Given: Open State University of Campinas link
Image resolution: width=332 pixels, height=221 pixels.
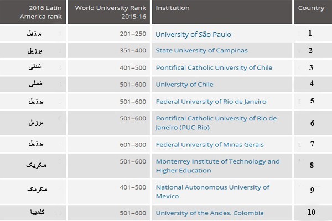Looking at the screenshot, I should pos(201,50).
